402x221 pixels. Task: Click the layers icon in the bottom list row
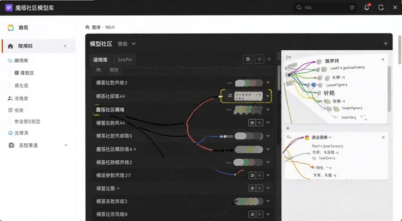coord(252,214)
